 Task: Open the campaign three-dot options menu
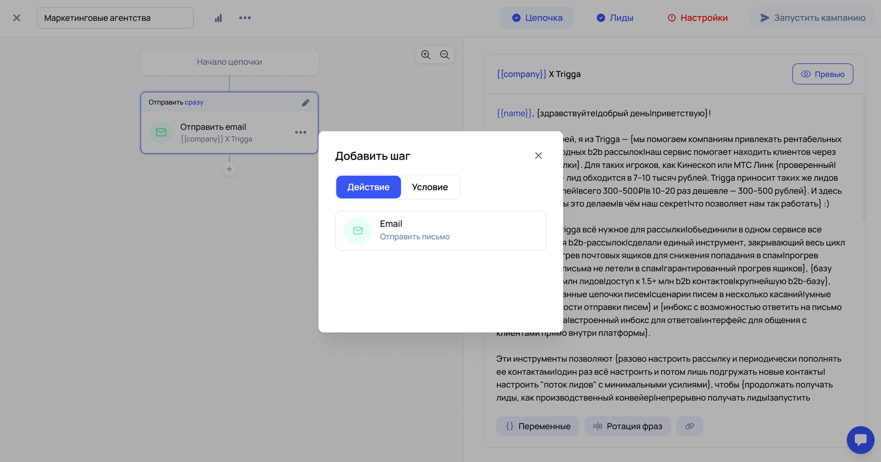pos(245,18)
